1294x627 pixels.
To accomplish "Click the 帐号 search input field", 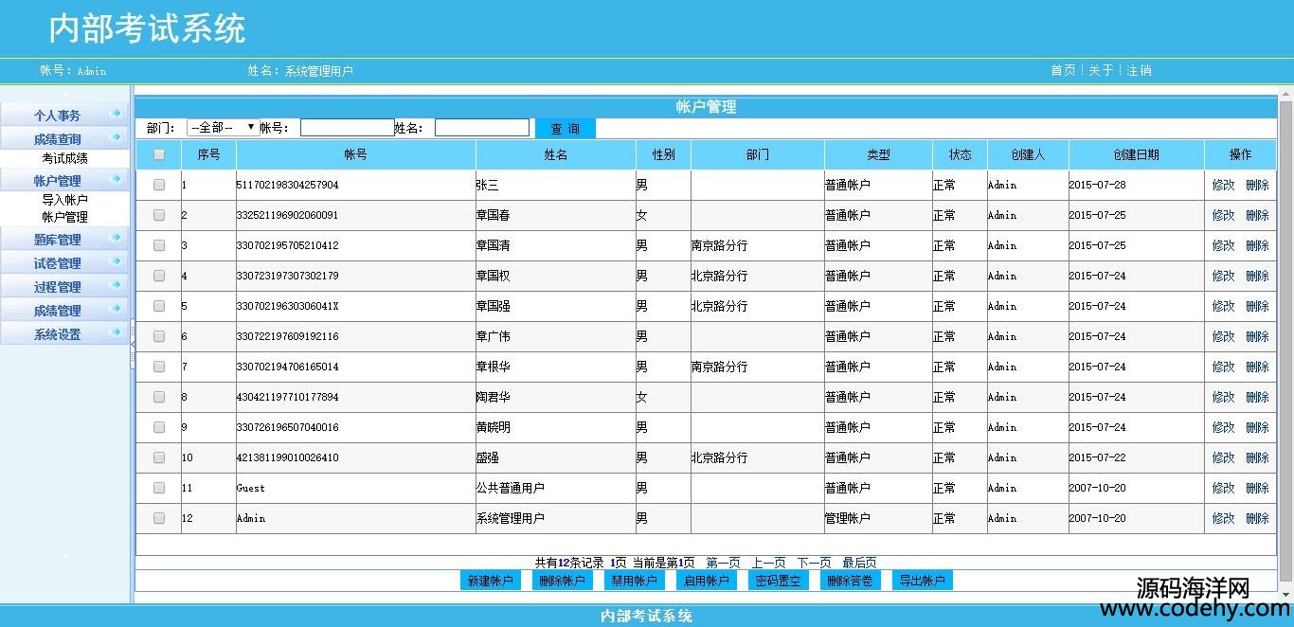I will 347,127.
